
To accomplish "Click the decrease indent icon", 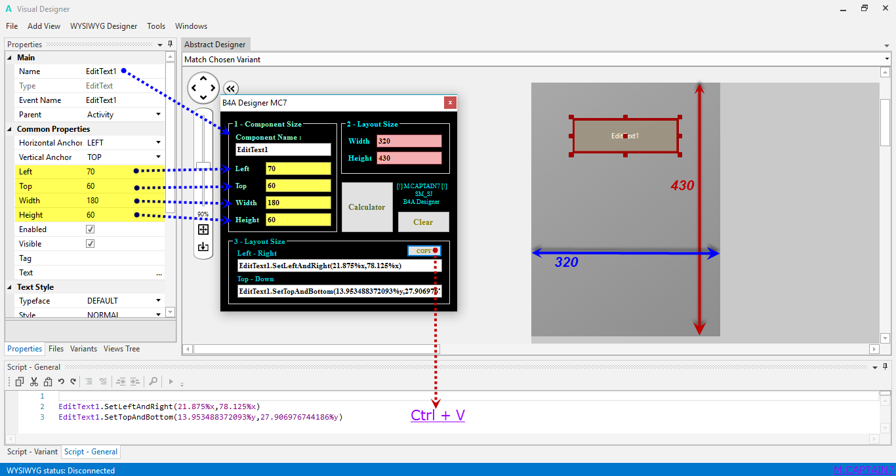I will coord(121,382).
